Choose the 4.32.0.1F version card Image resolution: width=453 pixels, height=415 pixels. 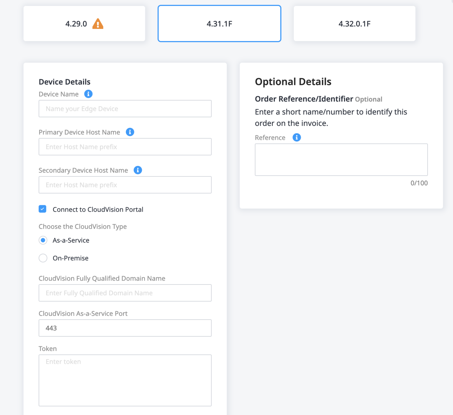pos(354,24)
